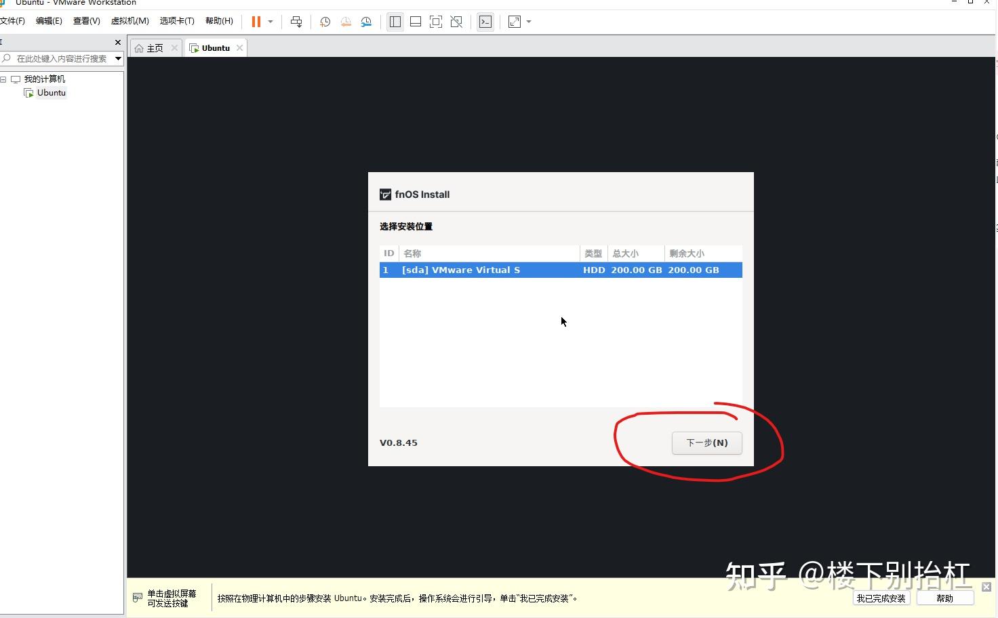Enter full screen mode
This screenshot has height=618, width=998.
[436, 22]
